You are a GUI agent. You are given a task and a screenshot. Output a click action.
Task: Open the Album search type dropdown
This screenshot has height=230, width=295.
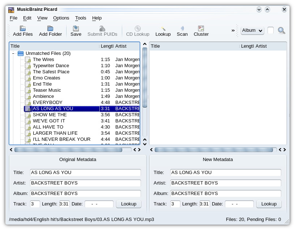click(x=252, y=31)
